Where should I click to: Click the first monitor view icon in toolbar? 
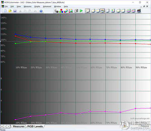pos(88,11)
